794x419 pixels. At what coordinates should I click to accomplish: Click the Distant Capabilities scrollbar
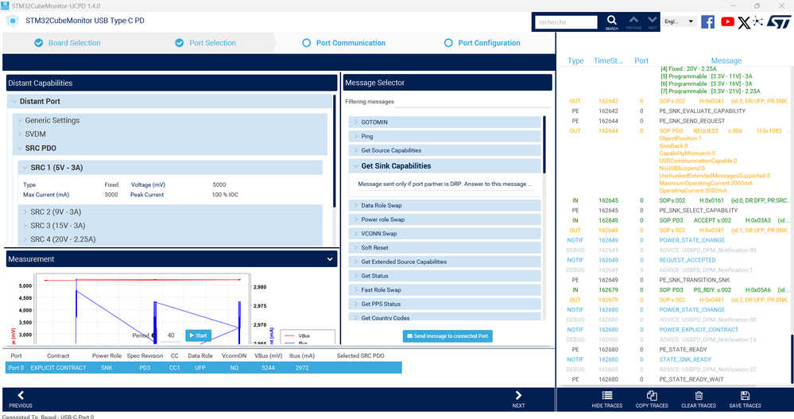334,151
